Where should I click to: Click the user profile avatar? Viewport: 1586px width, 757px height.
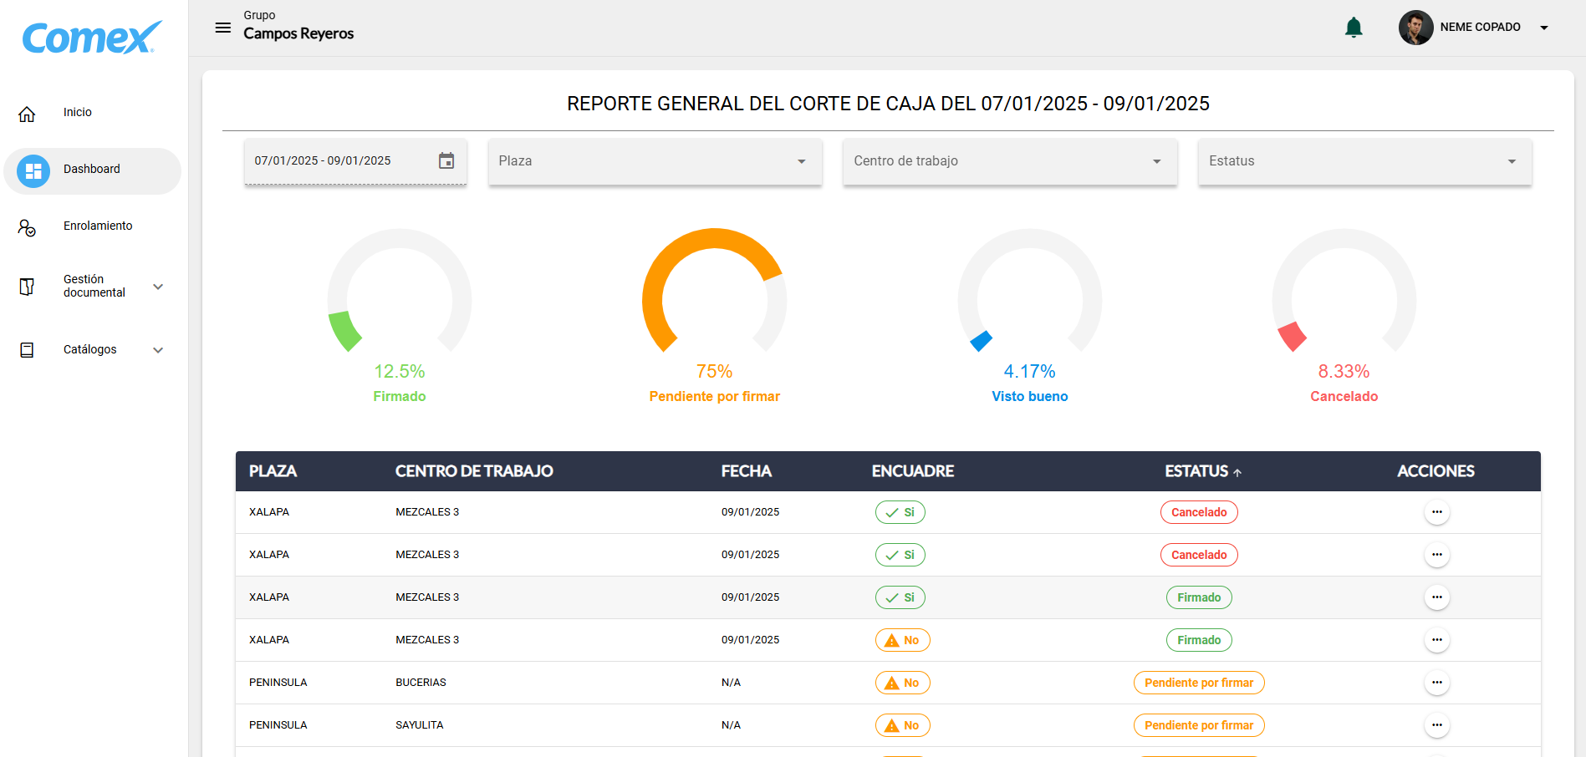click(1415, 28)
